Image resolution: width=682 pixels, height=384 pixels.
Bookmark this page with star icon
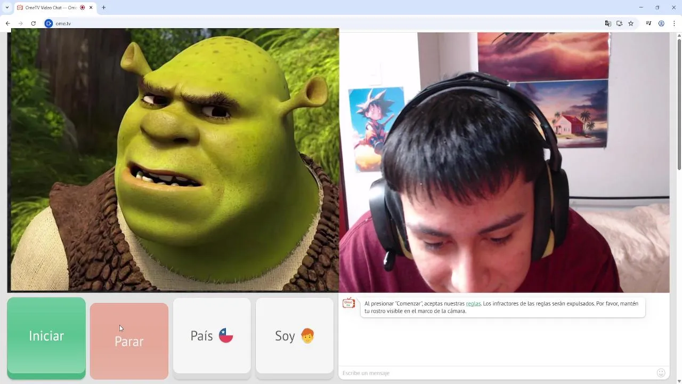(x=631, y=23)
